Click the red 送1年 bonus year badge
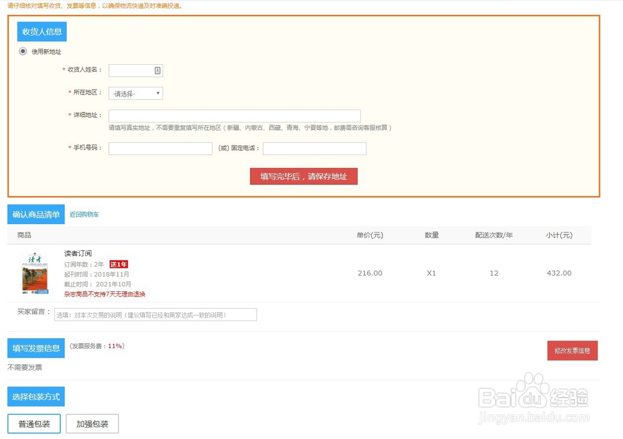Screen dimensions: 623x439 (118, 264)
